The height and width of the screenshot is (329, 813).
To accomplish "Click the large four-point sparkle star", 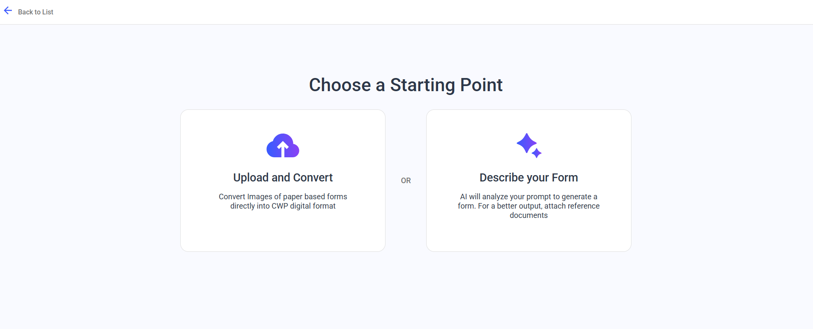I will coord(526,143).
